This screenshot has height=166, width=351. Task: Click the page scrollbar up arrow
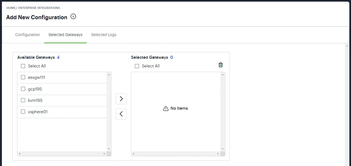347,46
